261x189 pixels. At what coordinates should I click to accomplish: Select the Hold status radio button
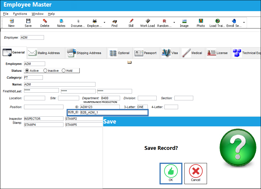(x=63, y=71)
